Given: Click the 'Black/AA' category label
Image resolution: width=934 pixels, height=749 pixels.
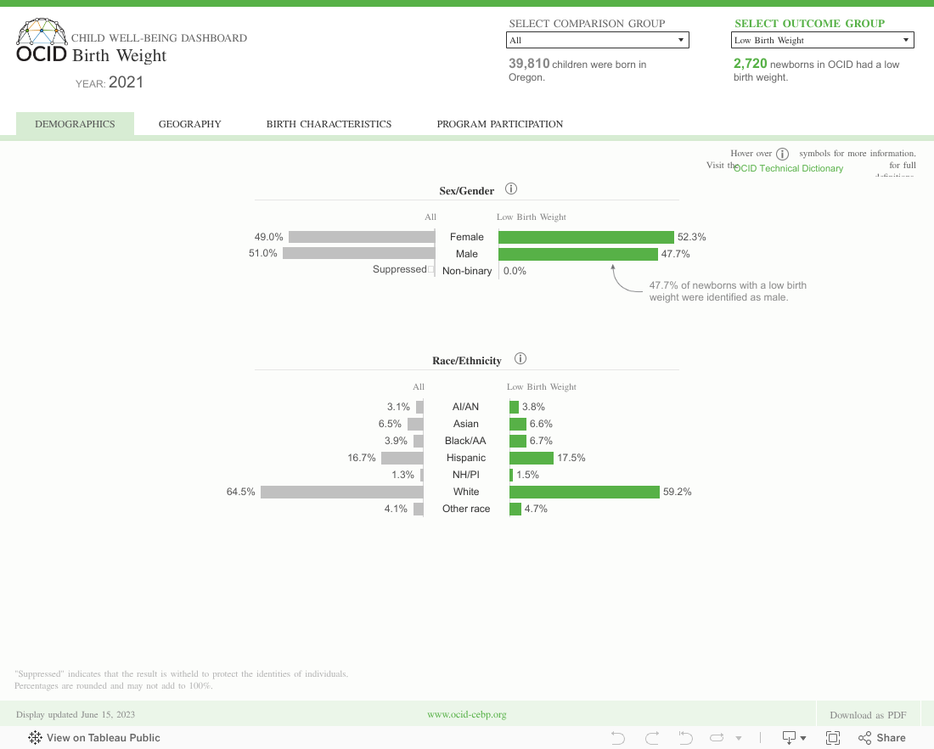Looking at the screenshot, I should (465, 441).
